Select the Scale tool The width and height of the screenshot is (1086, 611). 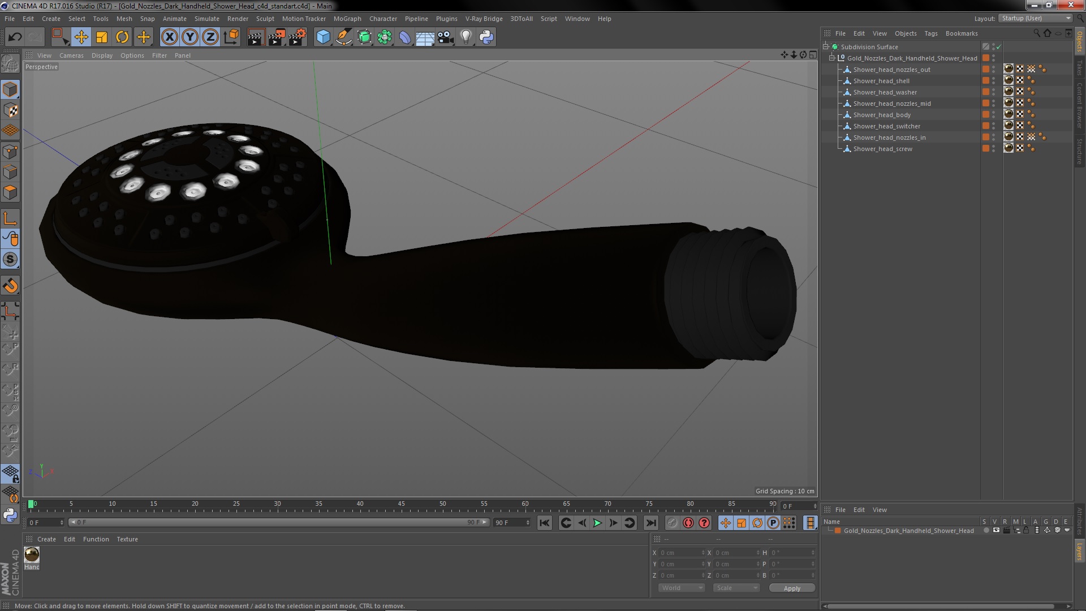102,37
